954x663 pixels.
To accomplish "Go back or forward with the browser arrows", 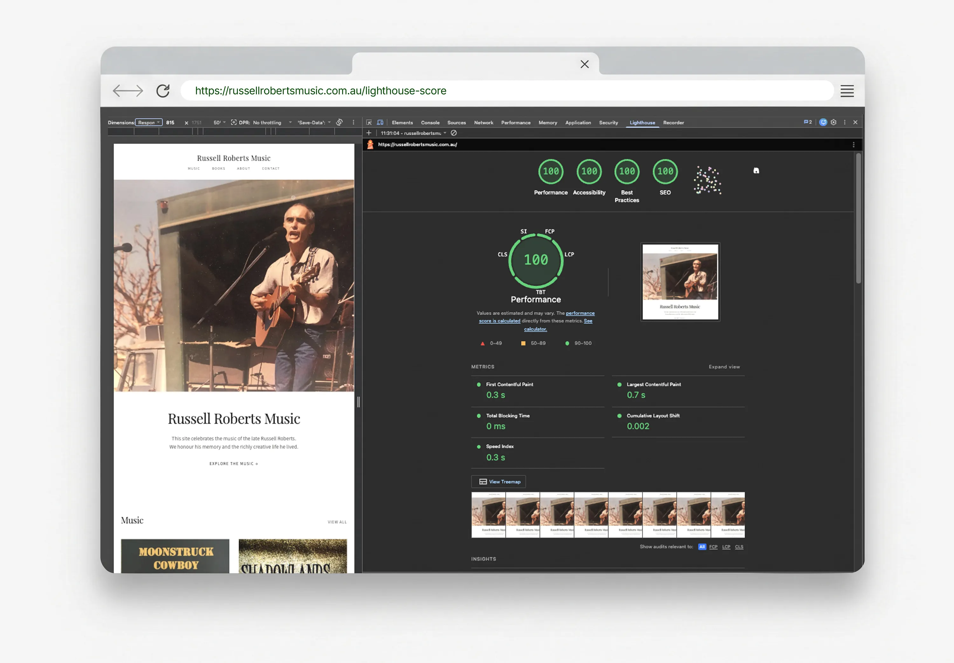I will pyautogui.click(x=128, y=91).
